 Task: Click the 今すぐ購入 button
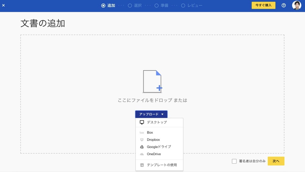click(263, 5)
